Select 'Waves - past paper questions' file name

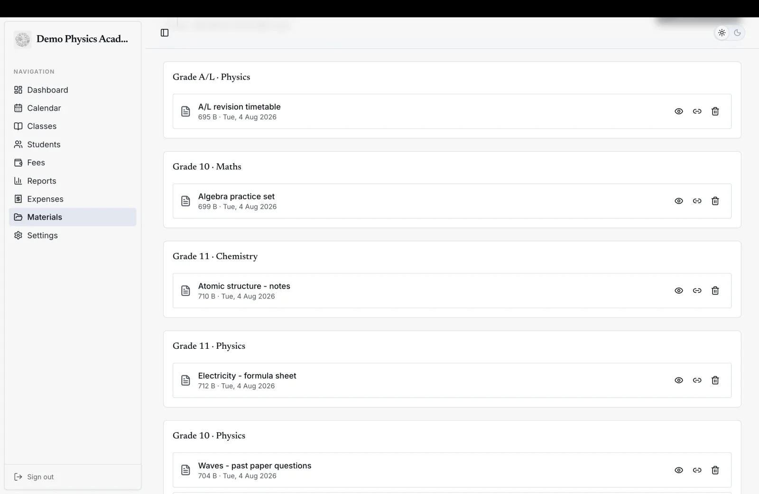tap(255, 466)
